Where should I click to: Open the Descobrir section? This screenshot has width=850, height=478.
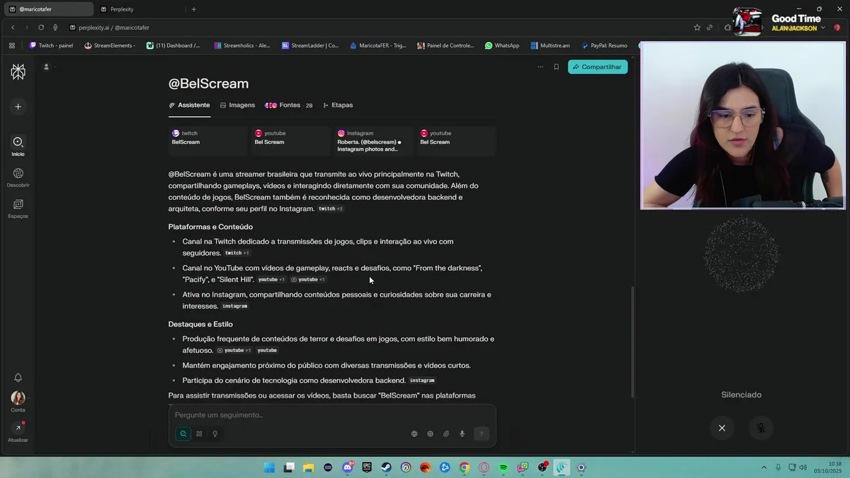coord(18,177)
